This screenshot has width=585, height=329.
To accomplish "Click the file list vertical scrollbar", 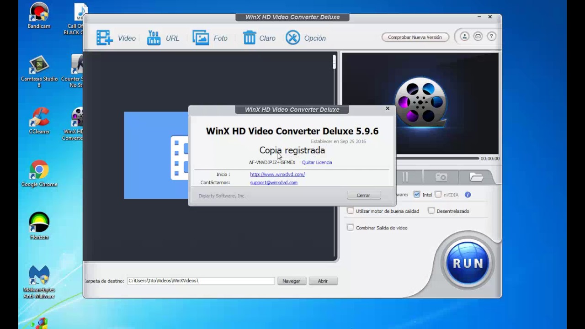I will (335, 155).
